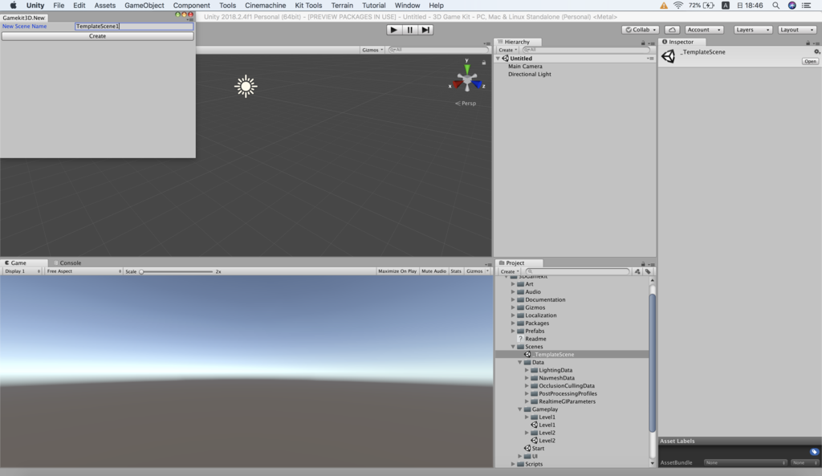
Task: Click Create button in Project panel
Action: pyautogui.click(x=509, y=271)
